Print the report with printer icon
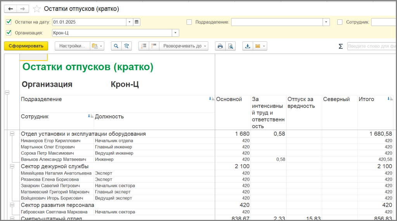This screenshot has width=397, height=221. [x=220, y=46]
